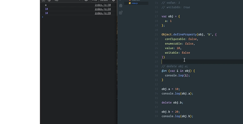The image size is (243, 124).
Task: Click 'delete obj.b;' code line
Action: tap(172, 103)
